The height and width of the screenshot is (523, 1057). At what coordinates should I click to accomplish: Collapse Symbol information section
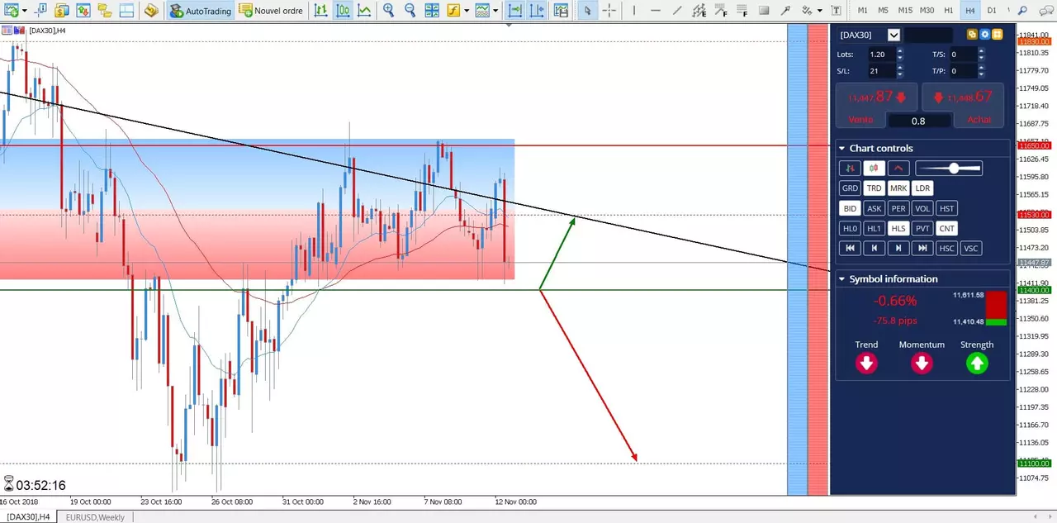click(841, 279)
